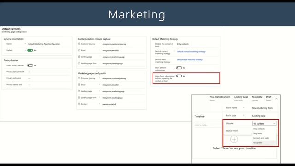Click the lock icon beside Customer journey under Contact creation
The height and width of the screenshot is (166, 295).
click(x=79, y=44)
